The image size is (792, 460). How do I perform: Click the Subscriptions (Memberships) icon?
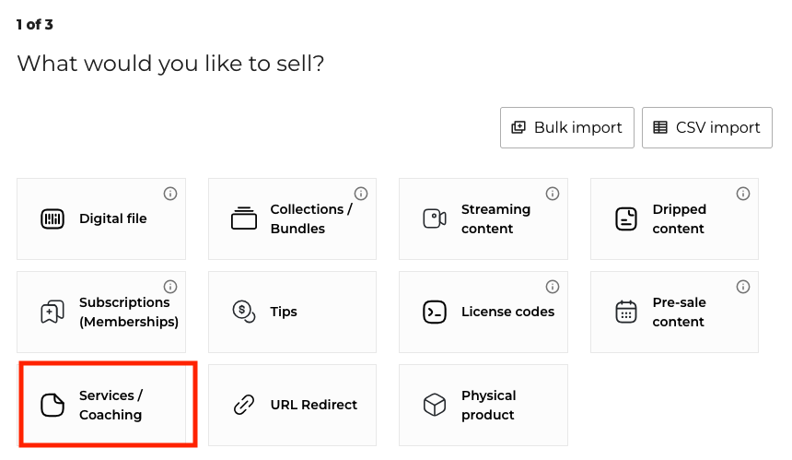52,313
